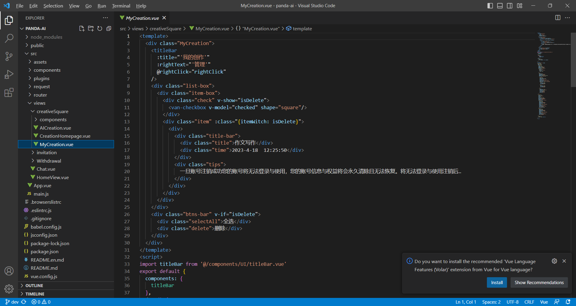
Task: Expand the public folder
Action: click(x=66, y=45)
